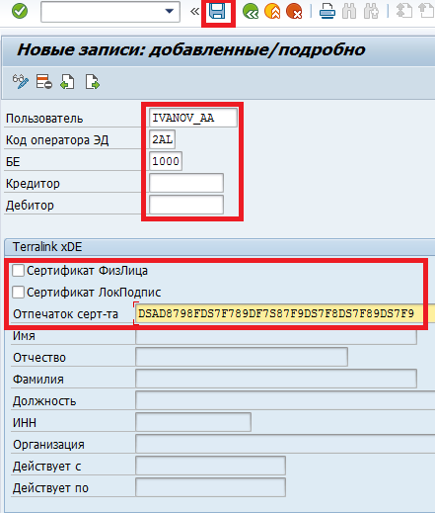Screen dimensions: 435x513
Task: Click the Код оператора ЭД field
Action: (162, 139)
